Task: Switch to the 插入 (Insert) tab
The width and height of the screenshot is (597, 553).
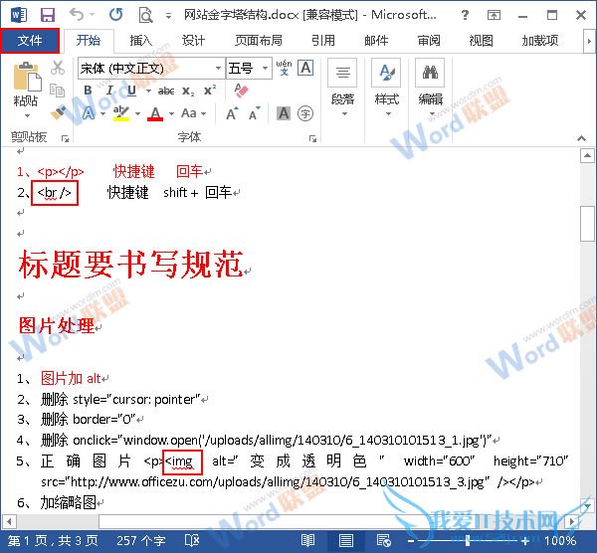Action: [141, 41]
